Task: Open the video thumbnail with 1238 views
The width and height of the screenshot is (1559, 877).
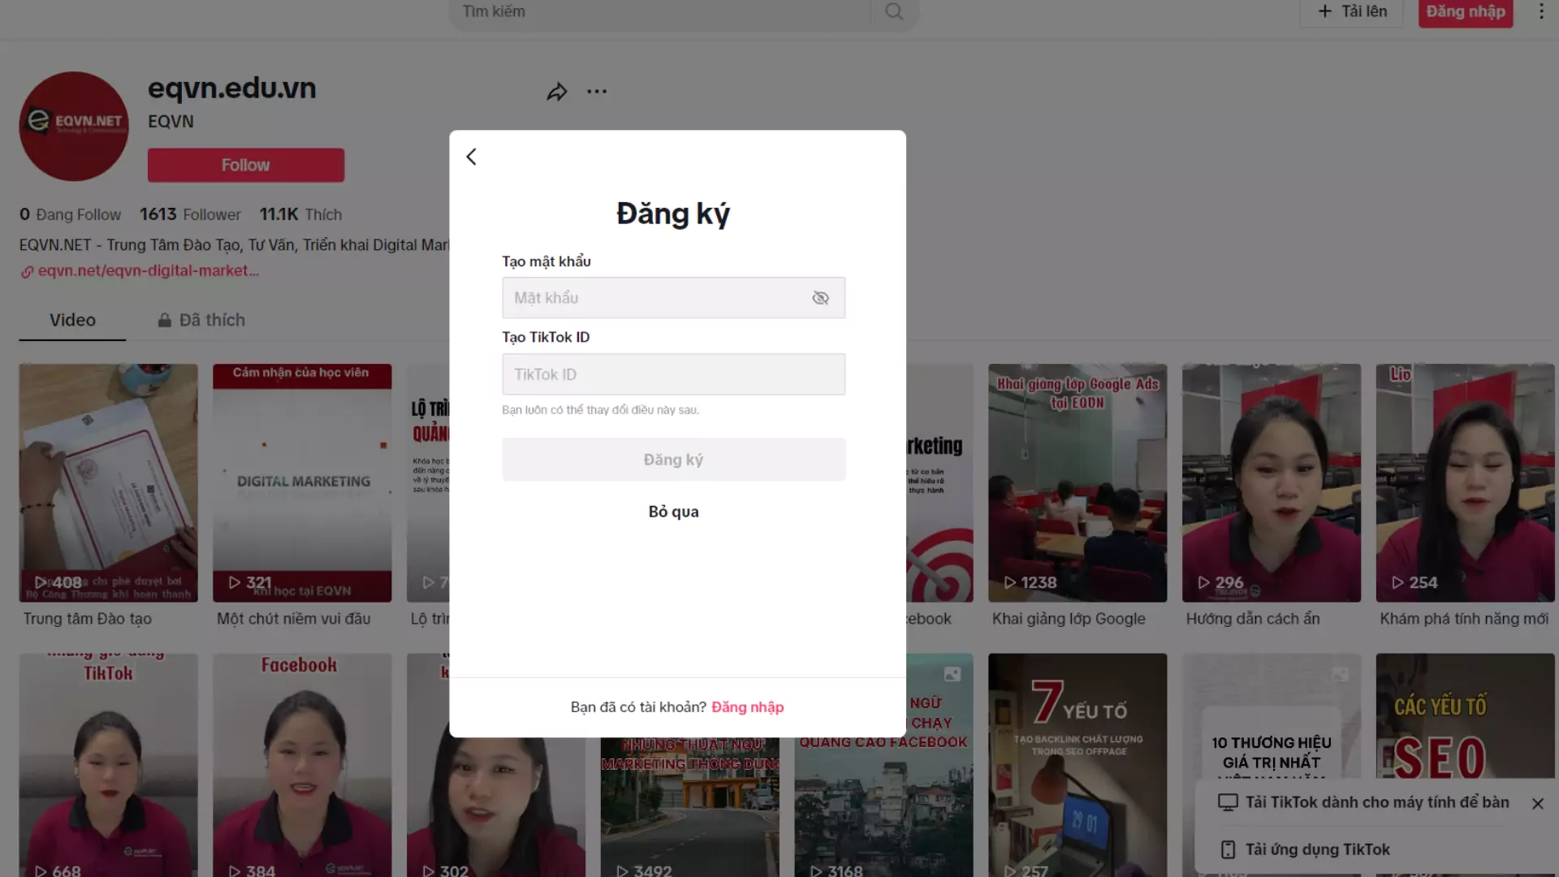Action: click(x=1077, y=482)
